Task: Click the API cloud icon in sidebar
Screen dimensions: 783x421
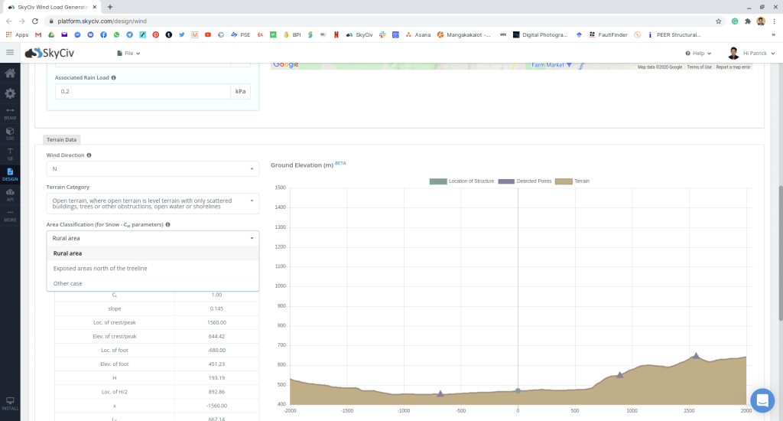Action: coord(10,194)
